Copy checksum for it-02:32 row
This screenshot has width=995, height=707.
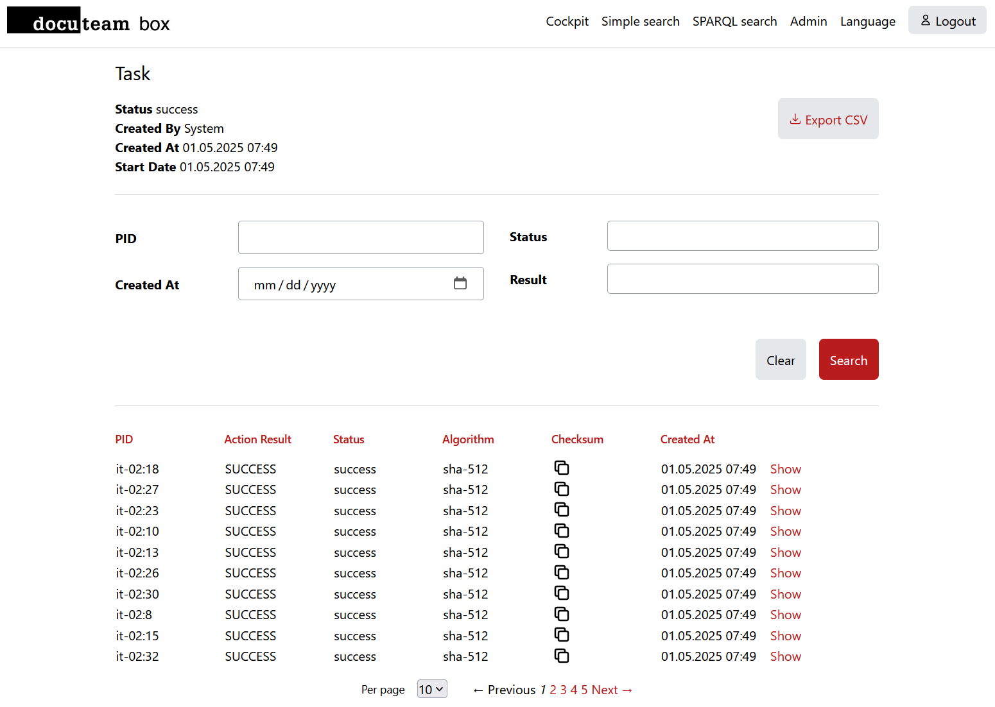click(562, 656)
